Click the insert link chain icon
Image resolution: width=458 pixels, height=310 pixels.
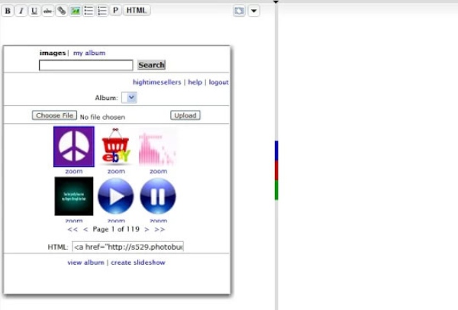[62, 11]
